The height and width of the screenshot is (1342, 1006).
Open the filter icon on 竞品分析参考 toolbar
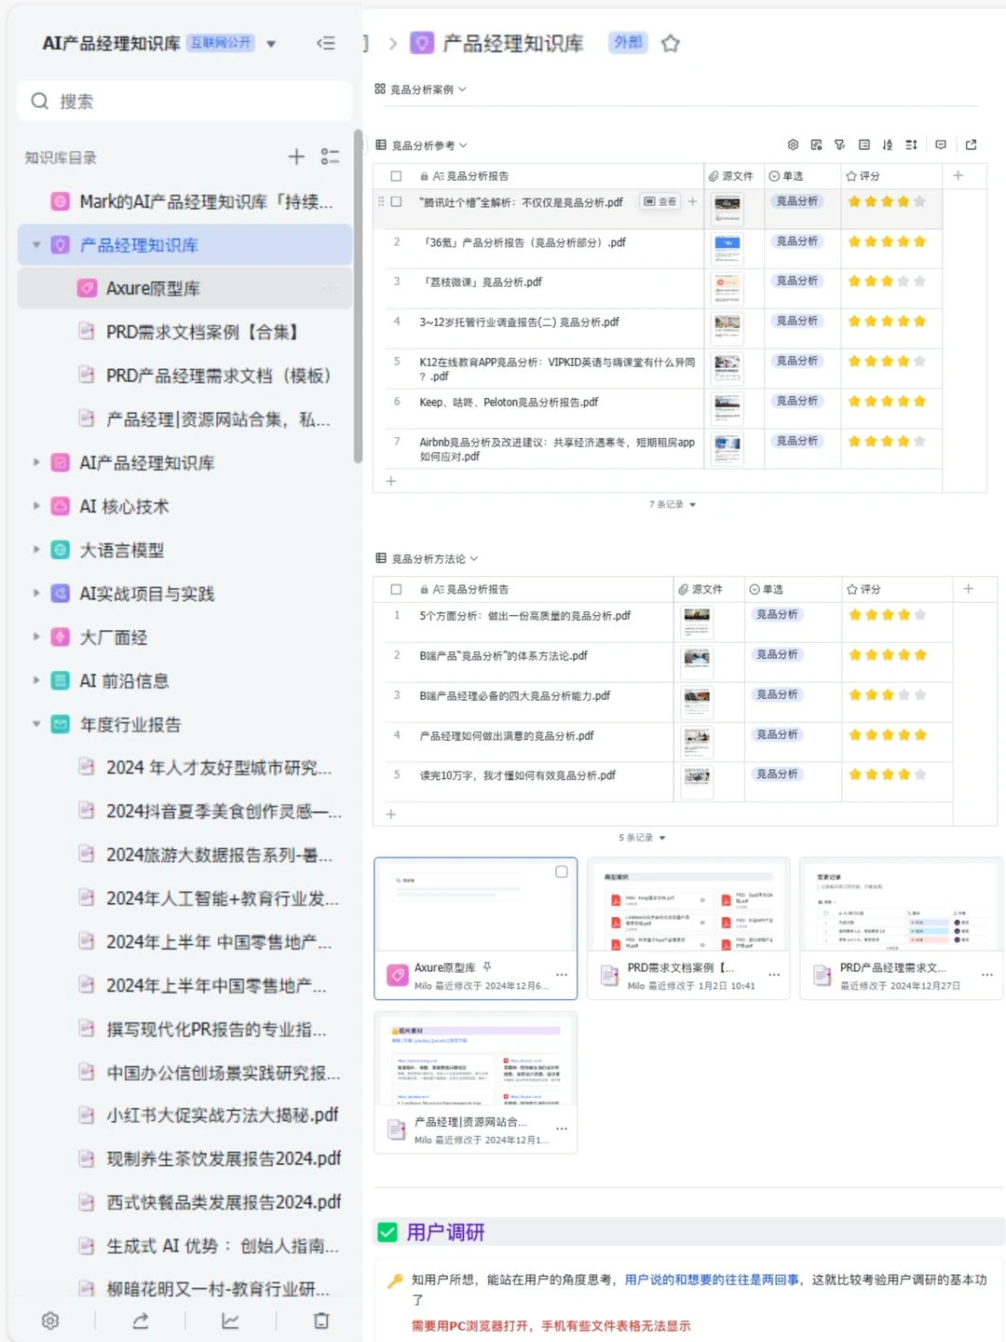tap(839, 144)
